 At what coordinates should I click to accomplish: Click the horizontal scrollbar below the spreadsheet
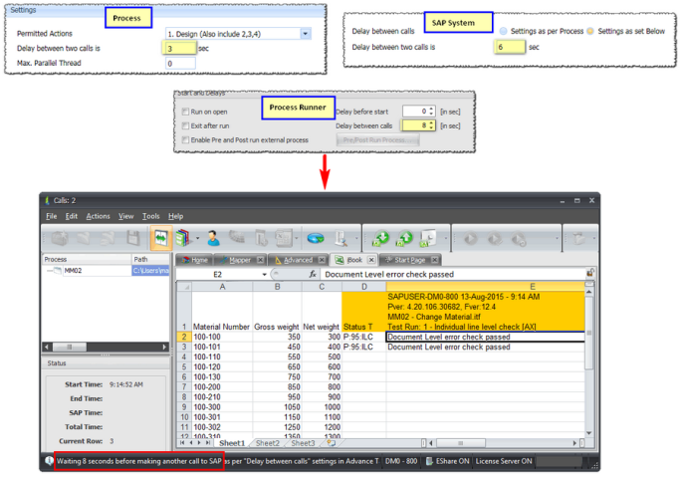[x=503, y=443]
